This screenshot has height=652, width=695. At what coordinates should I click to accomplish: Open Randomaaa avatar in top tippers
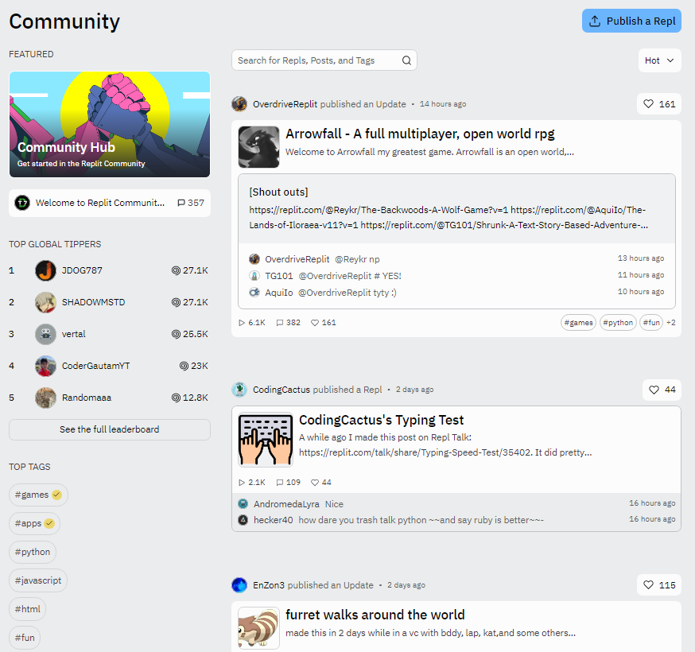pyautogui.click(x=45, y=398)
